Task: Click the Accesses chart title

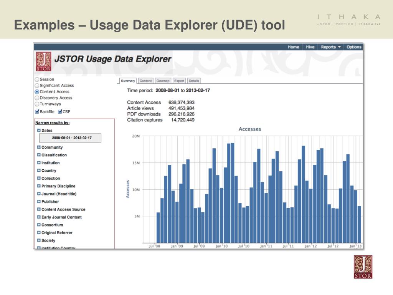Action: 249,129
